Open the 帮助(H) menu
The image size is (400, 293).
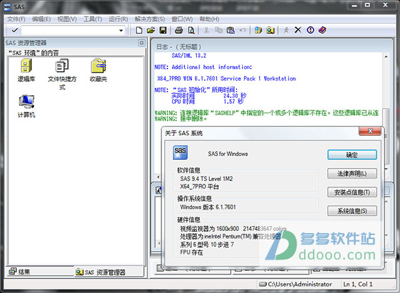tap(209, 19)
